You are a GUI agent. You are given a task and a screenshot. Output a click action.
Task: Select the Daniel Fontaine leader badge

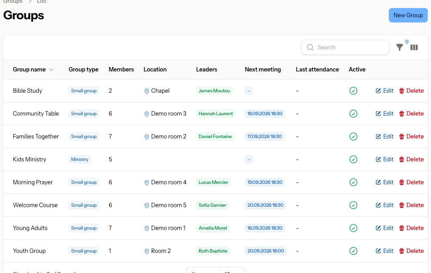(215, 136)
